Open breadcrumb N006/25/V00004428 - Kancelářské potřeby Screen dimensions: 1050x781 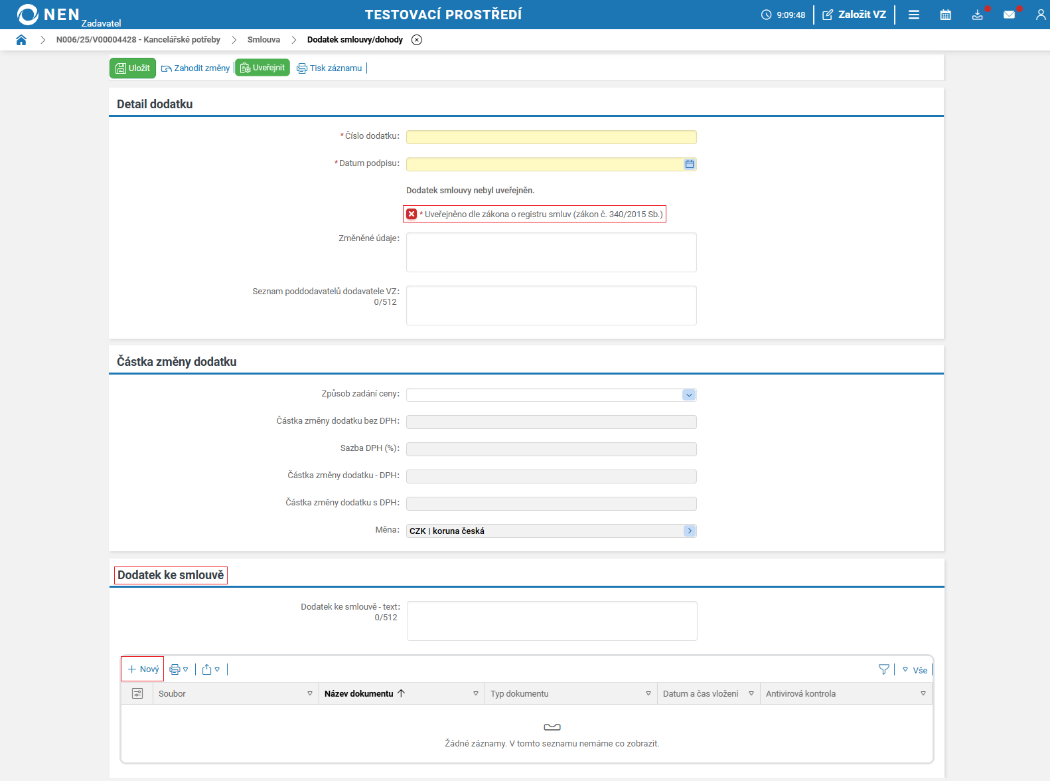click(138, 40)
